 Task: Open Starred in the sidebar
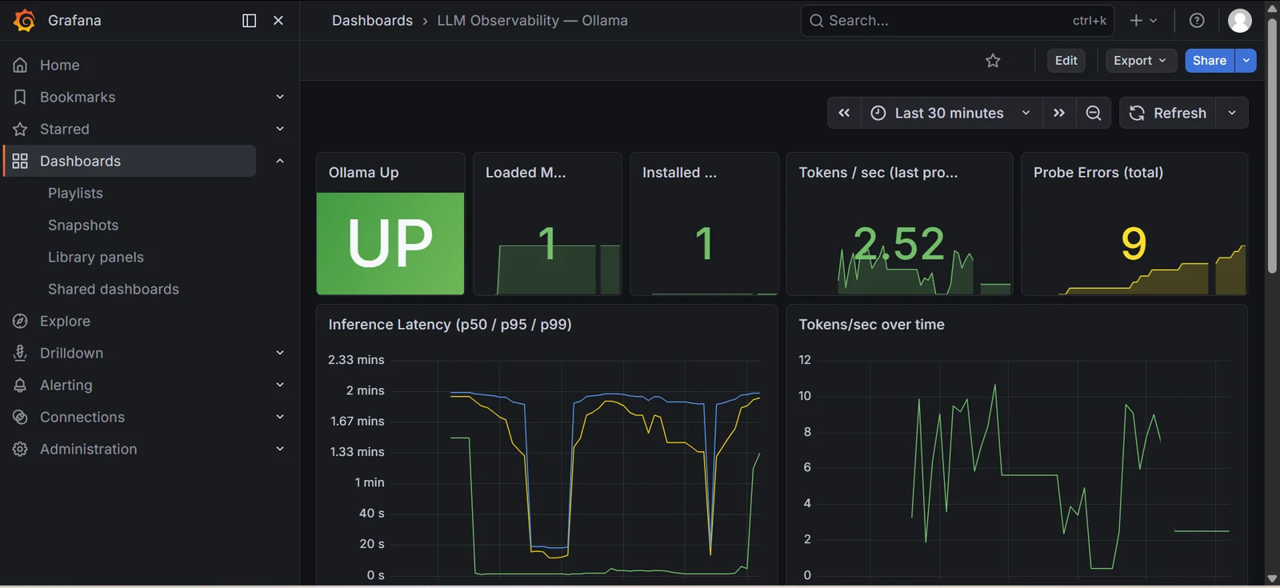pyautogui.click(x=65, y=129)
